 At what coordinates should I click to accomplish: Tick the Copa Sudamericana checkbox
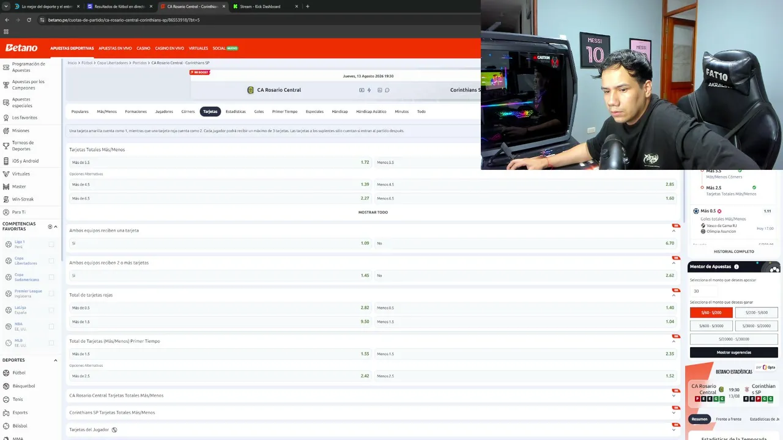tap(51, 277)
